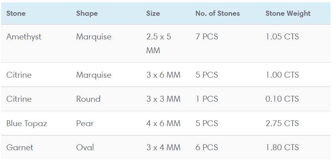The image size is (336, 166).
Task: Click the Amethyst stone cell
Action: click(24, 37)
